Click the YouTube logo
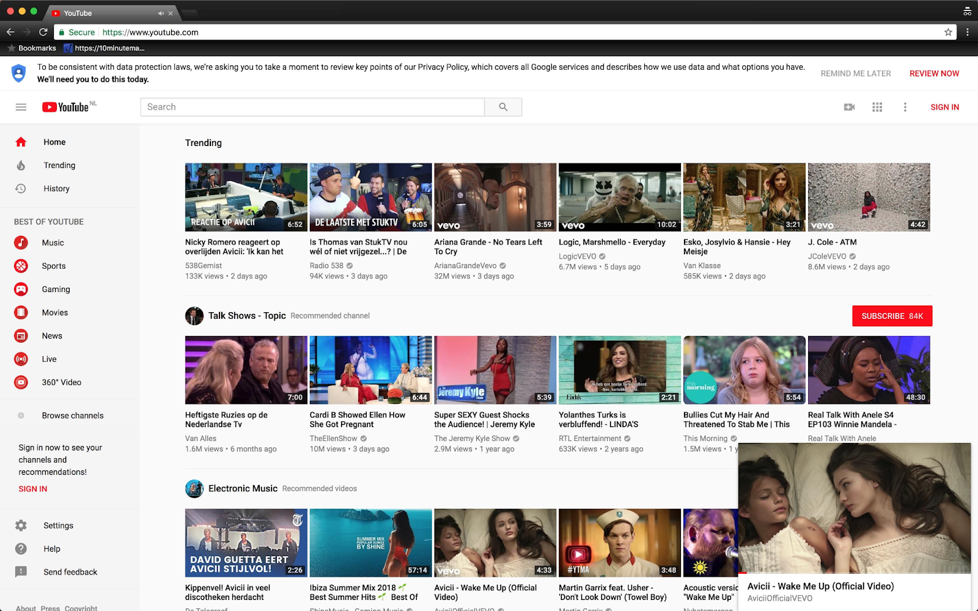 (x=66, y=107)
